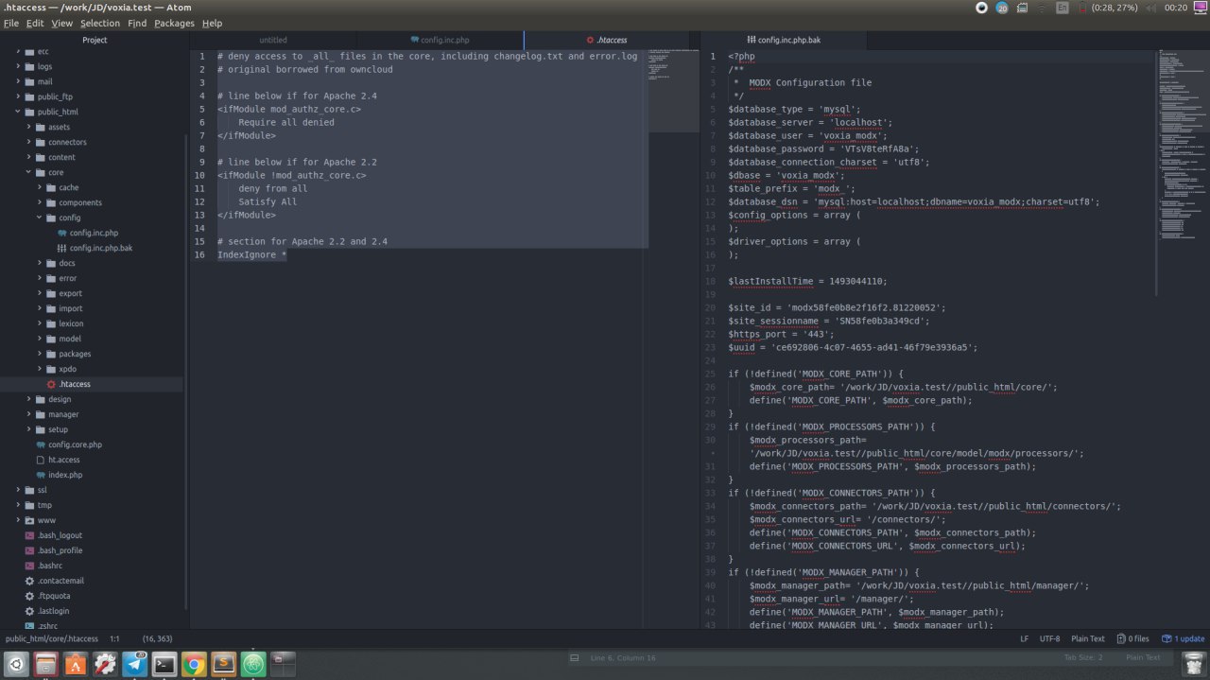Click the Plain Text grammar selector
The image size is (1210, 680).
point(1087,638)
